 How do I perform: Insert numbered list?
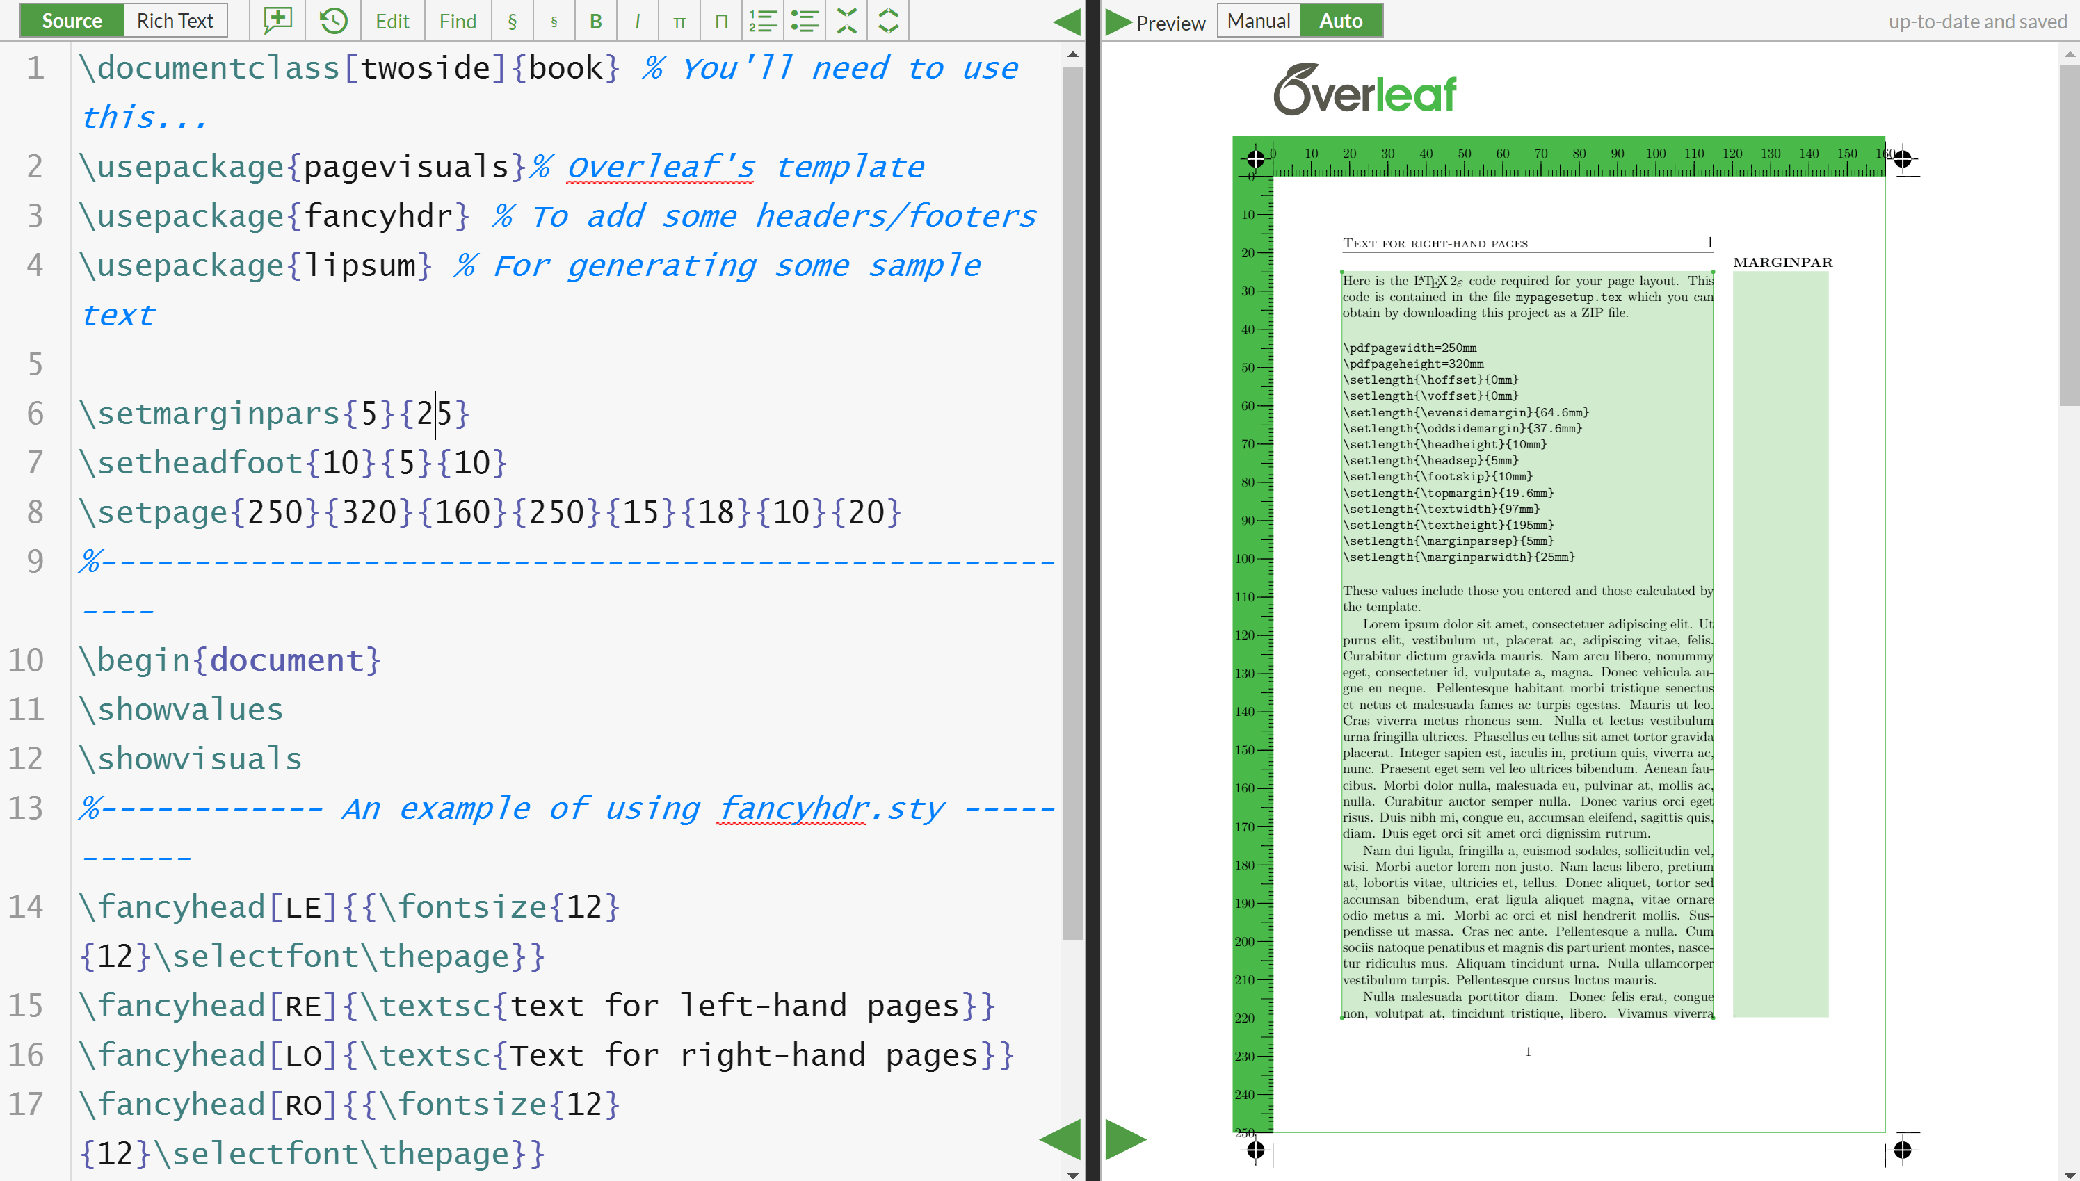click(763, 20)
